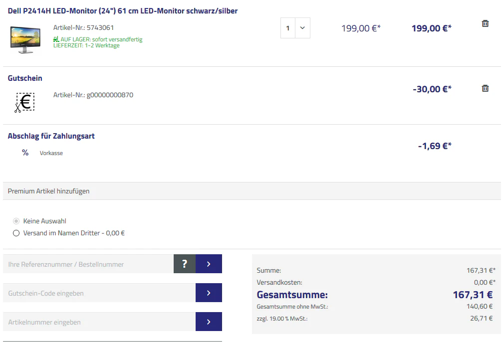This screenshot has height=342, width=504.
Task: Submit the Gutschein-Code with arrow button
Action: pos(209,293)
